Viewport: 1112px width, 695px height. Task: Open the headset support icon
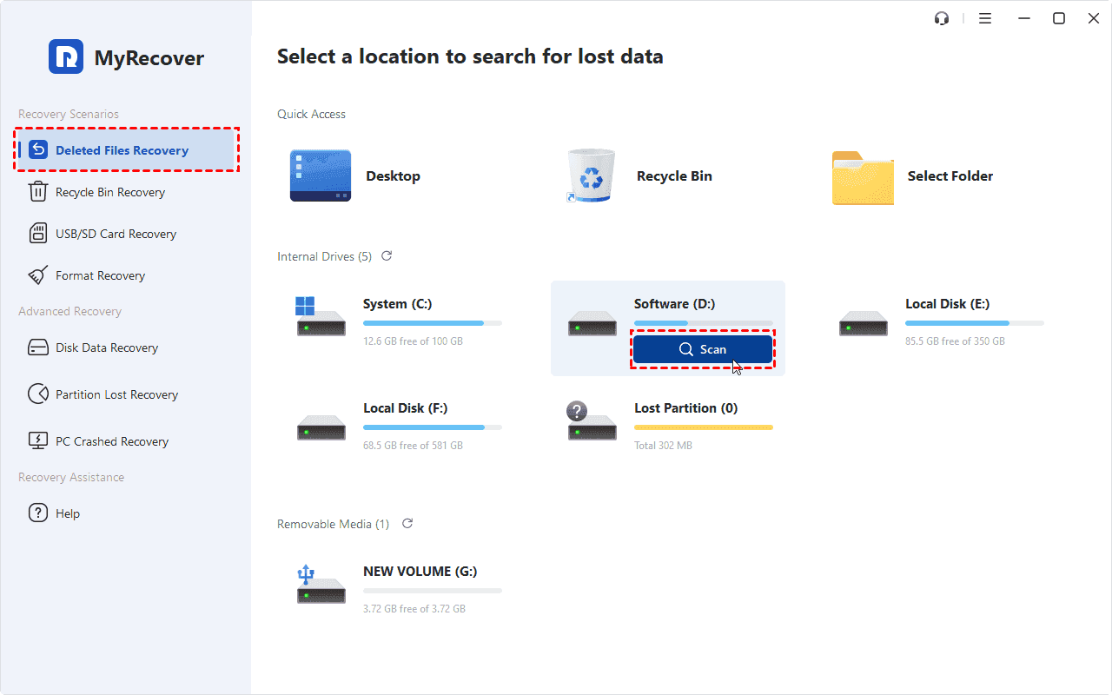(942, 18)
